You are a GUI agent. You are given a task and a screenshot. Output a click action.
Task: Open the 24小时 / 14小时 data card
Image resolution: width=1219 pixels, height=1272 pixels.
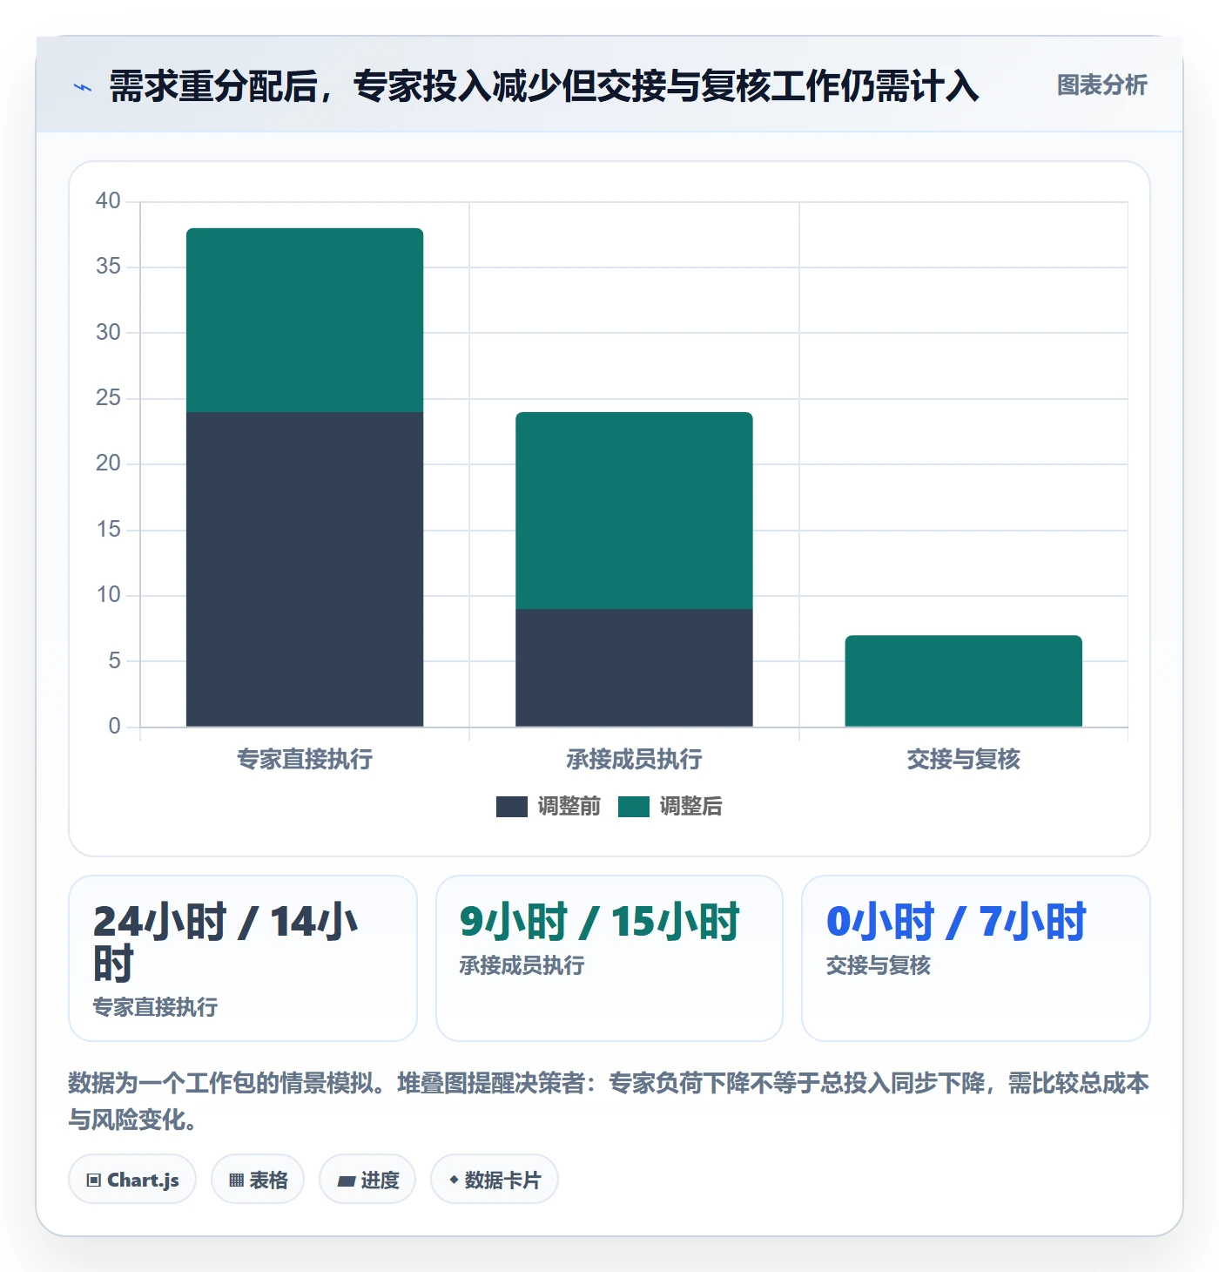pyautogui.click(x=243, y=958)
